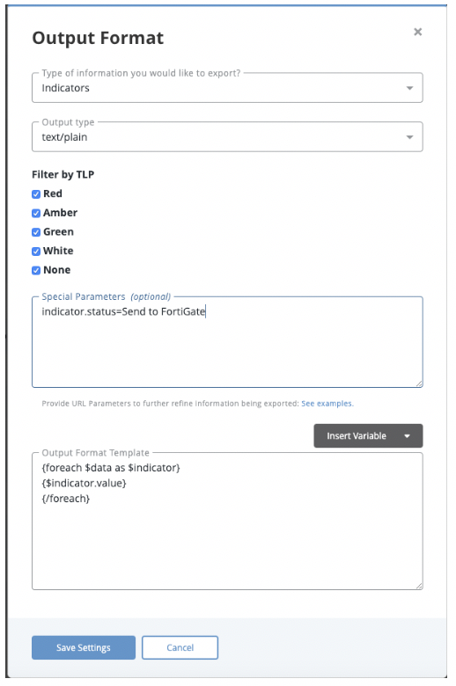Close the Output Format dialog

(x=417, y=32)
